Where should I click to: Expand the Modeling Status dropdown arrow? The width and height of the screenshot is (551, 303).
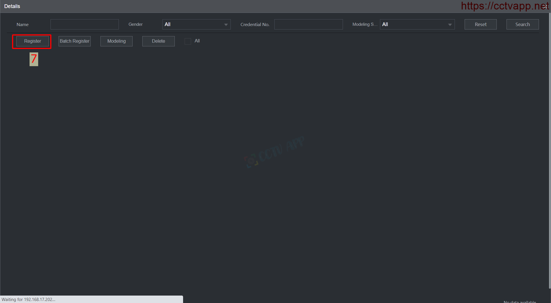pyautogui.click(x=450, y=25)
